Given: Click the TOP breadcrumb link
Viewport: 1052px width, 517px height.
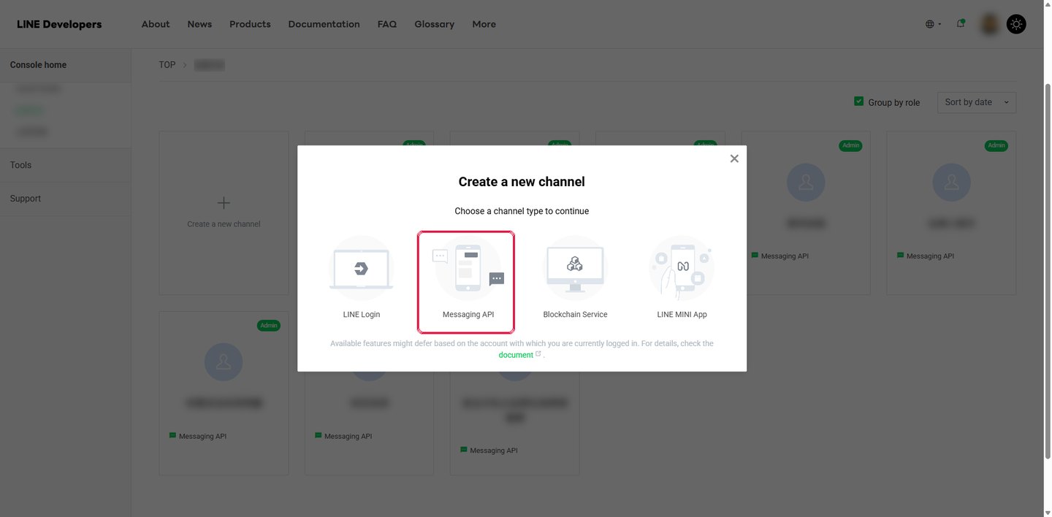Looking at the screenshot, I should (x=167, y=65).
